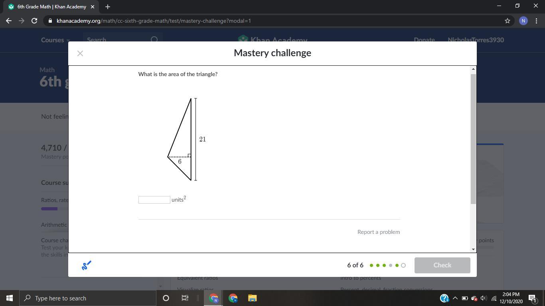Go back to the previous page
Viewport: 545px width, 306px height.
(x=9, y=21)
